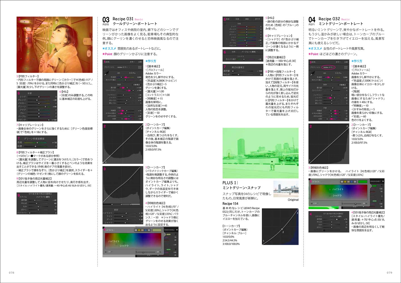Switch to the 彩度 tab in top HSL panel
Image resolution: width=401 pixels, height=283 pixels.
(x=237, y=19)
